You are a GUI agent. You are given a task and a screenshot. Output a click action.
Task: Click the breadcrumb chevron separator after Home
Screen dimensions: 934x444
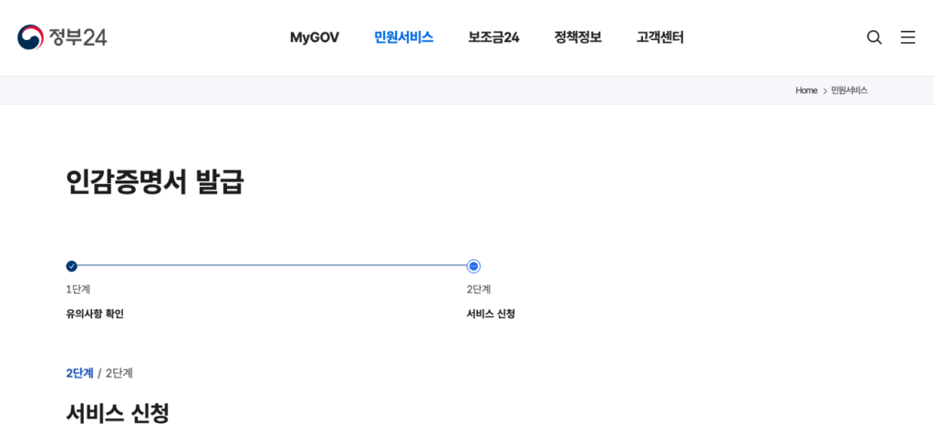(825, 91)
